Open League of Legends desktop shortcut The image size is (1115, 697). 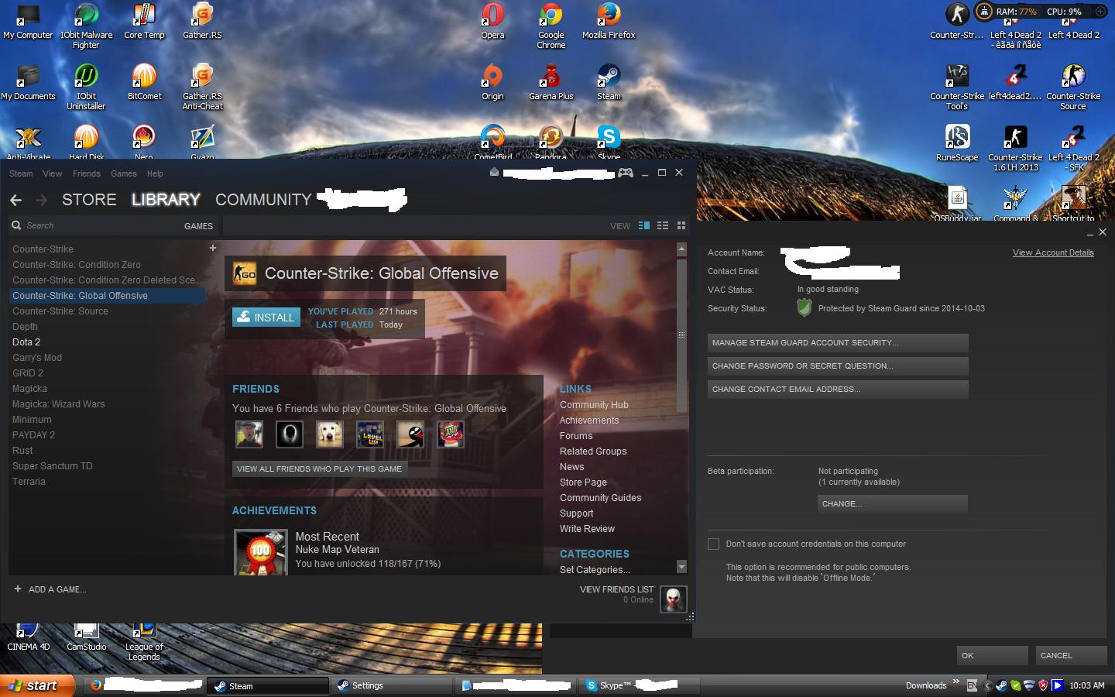144,642
